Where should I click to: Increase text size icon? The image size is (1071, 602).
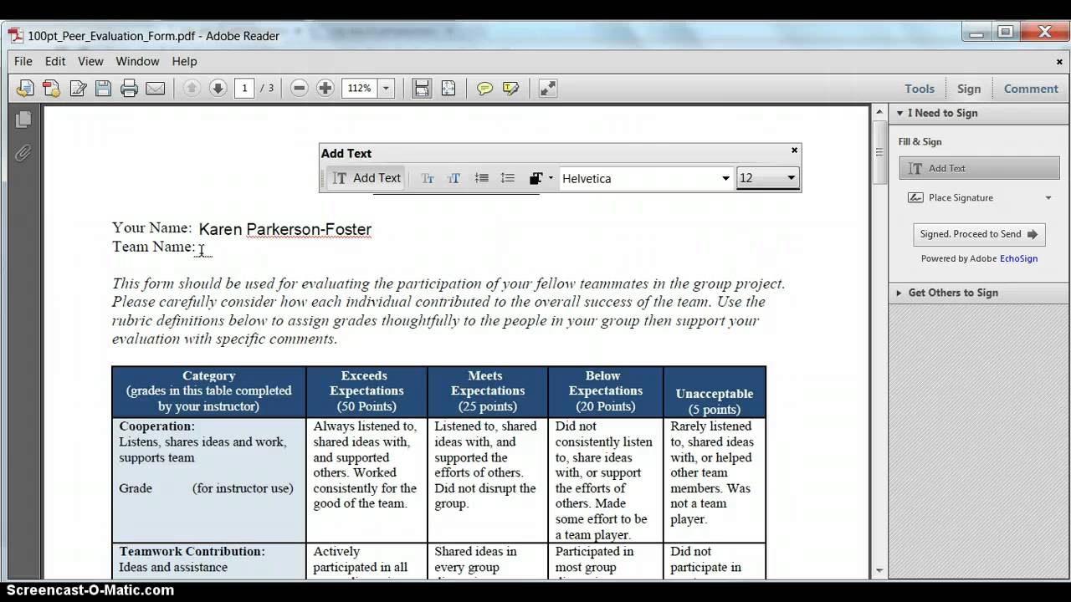coord(454,178)
